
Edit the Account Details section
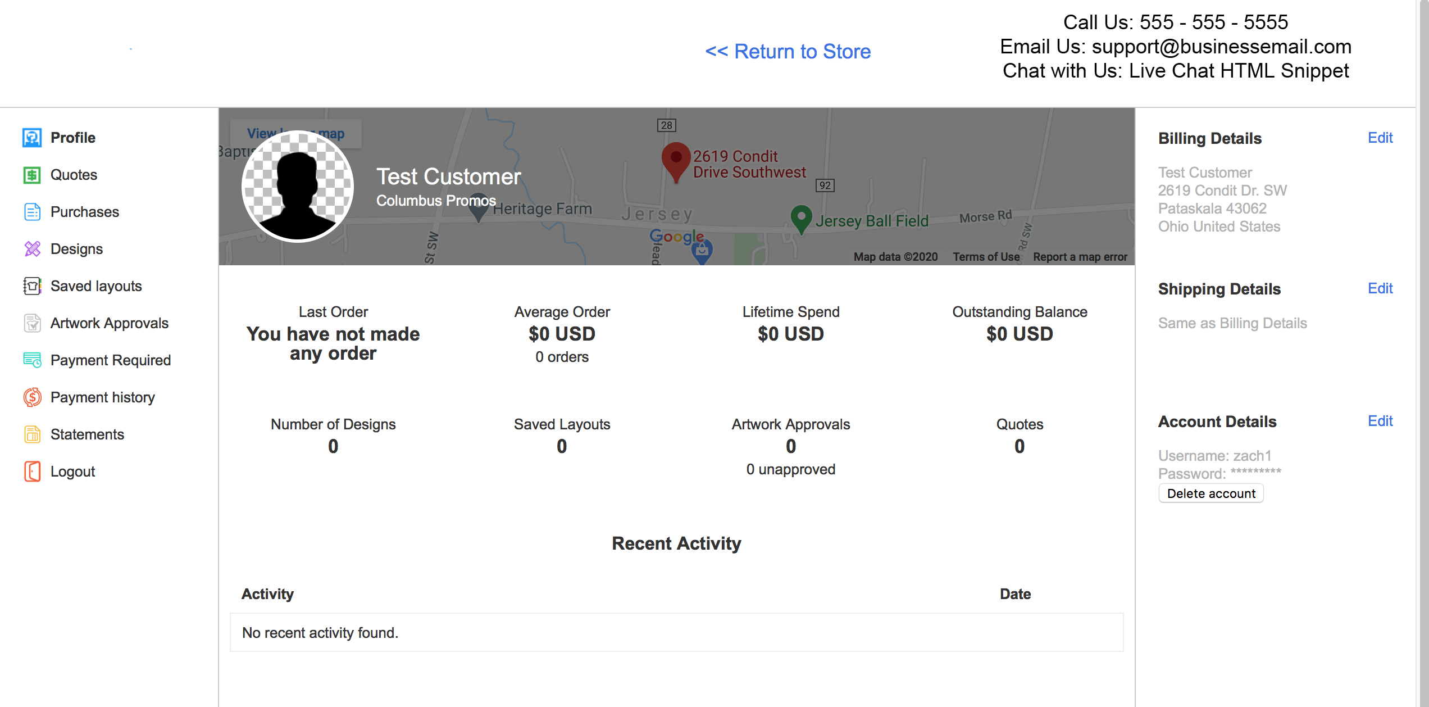(x=1380, y=421)
